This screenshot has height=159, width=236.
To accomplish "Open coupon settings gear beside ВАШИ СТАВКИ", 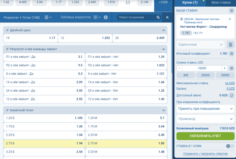I will point(231,11).
